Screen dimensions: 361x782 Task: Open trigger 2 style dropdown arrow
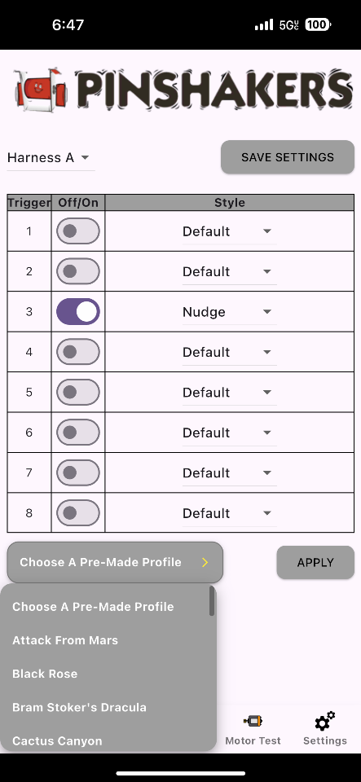point(266,271)
